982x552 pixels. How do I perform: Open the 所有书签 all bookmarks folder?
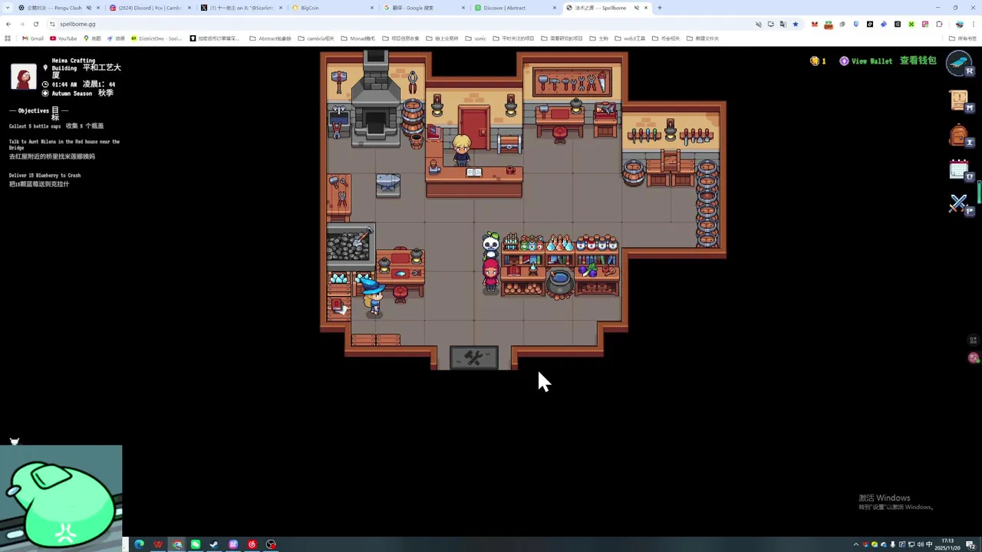click(x=964, y=38)
